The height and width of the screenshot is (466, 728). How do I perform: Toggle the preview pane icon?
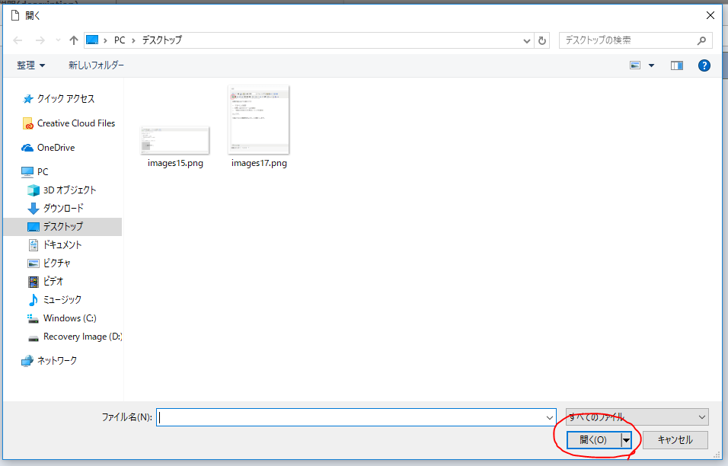[x=677, y=65]
